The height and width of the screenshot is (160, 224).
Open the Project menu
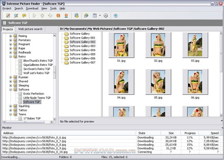pyautogui.click(x=7, y=9)
